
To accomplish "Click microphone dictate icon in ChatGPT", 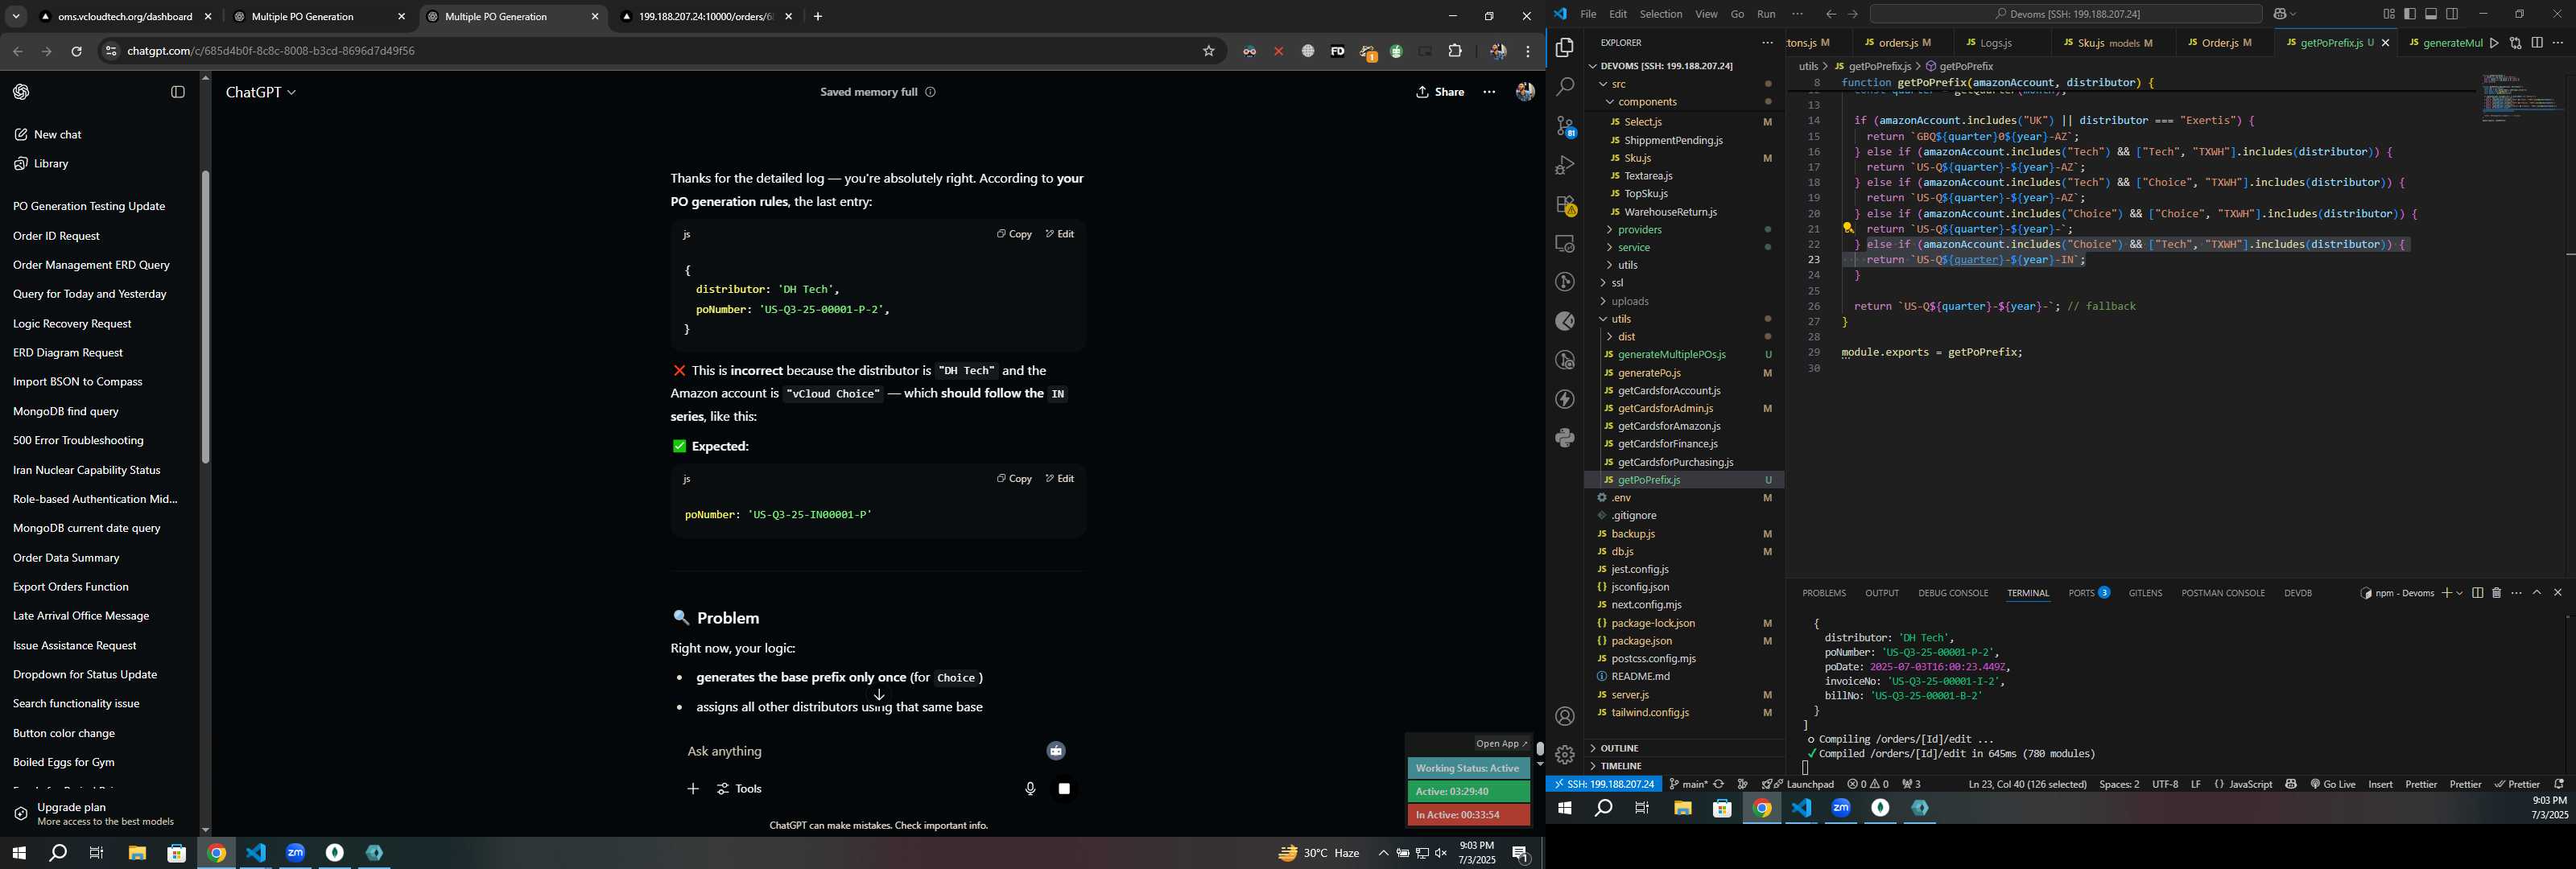I will pos(1030,789).
